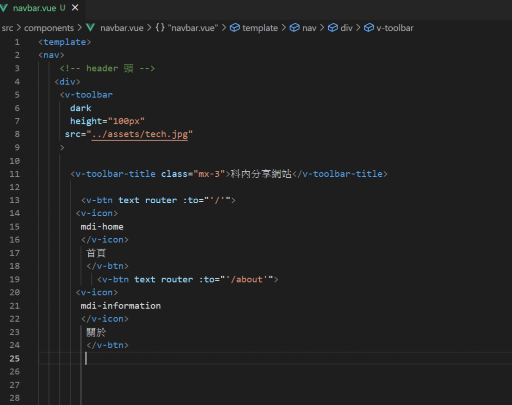Image resolution: width=512 pixels, height=405 pixels.
Task: Close the navbar.vue editor tab
Action: [x=75, y=7]
